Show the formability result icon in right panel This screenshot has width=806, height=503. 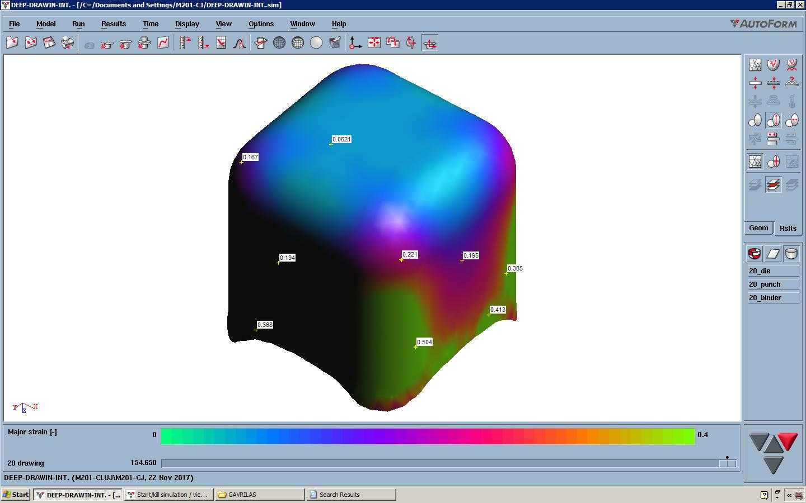774,65
